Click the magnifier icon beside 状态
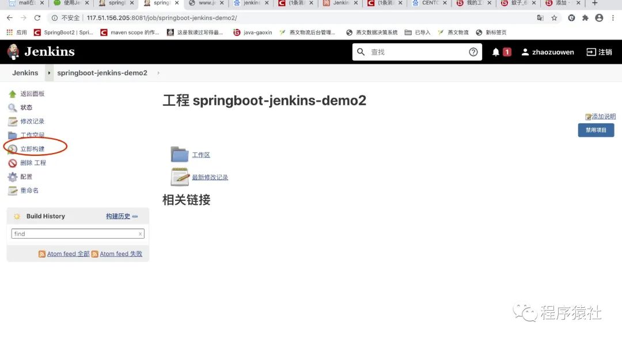Image resolution: width=622 pixels, height=340 pixels. (12, 108)
